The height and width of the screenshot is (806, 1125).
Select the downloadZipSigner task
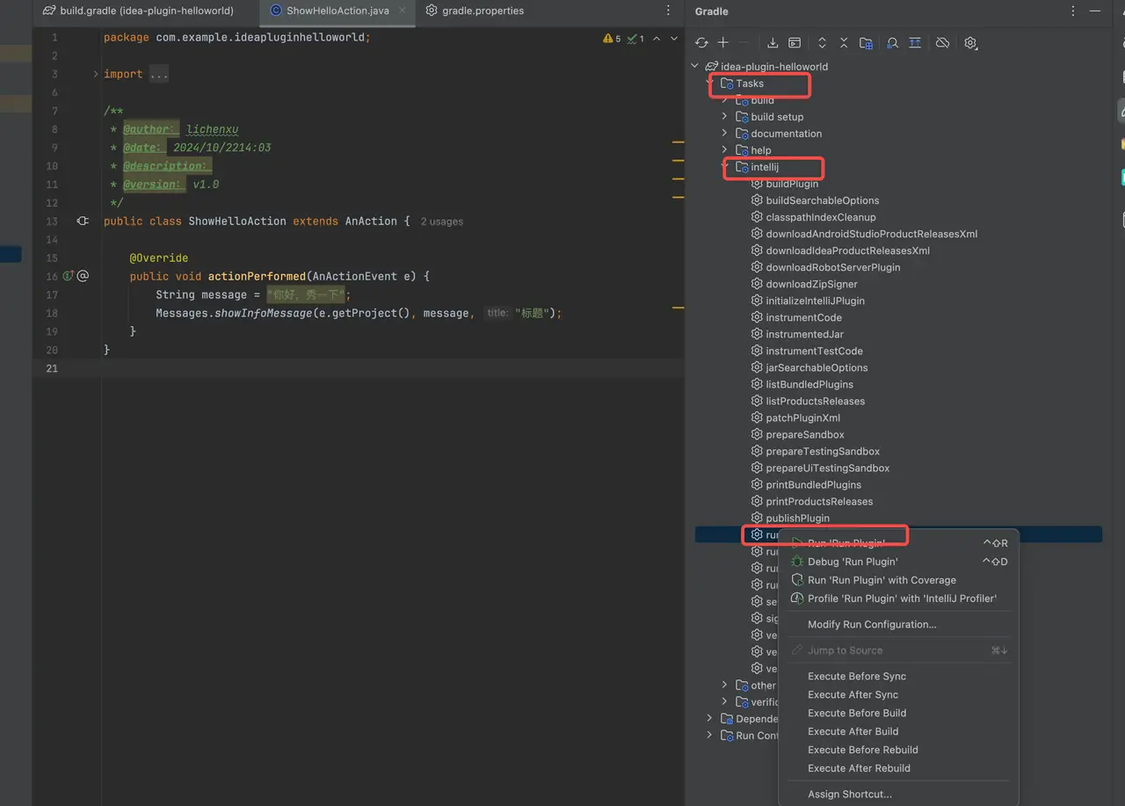point(811,284)
